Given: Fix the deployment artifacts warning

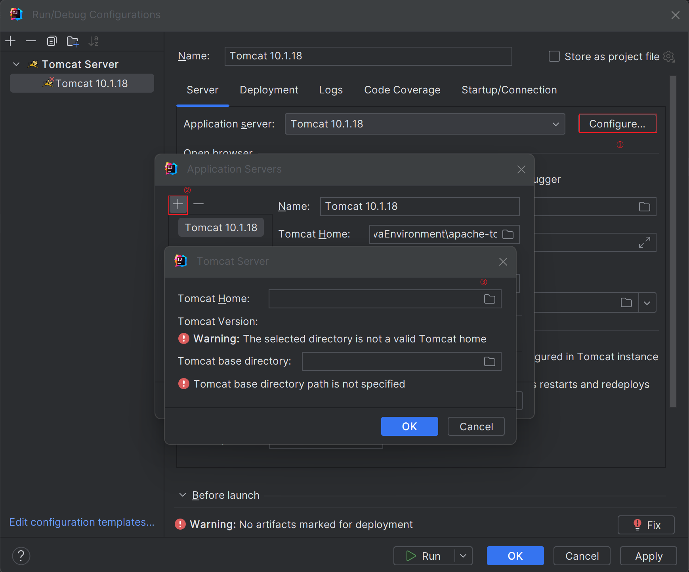Looking at the screenshot, I should click(x=645, y=524).
